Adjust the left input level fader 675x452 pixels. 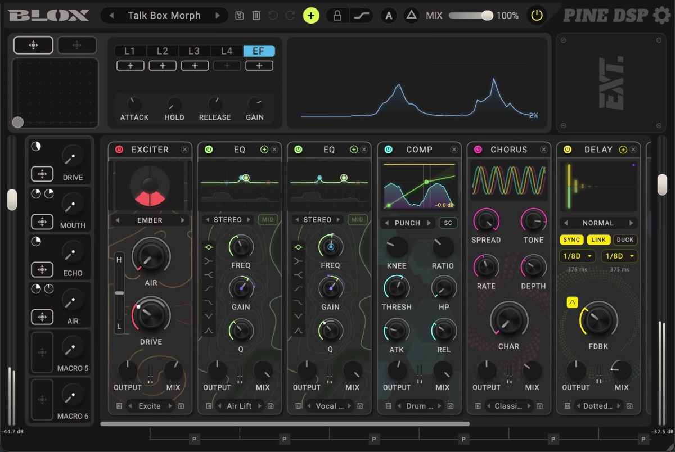pyautogui.click(x=12, y=200)
